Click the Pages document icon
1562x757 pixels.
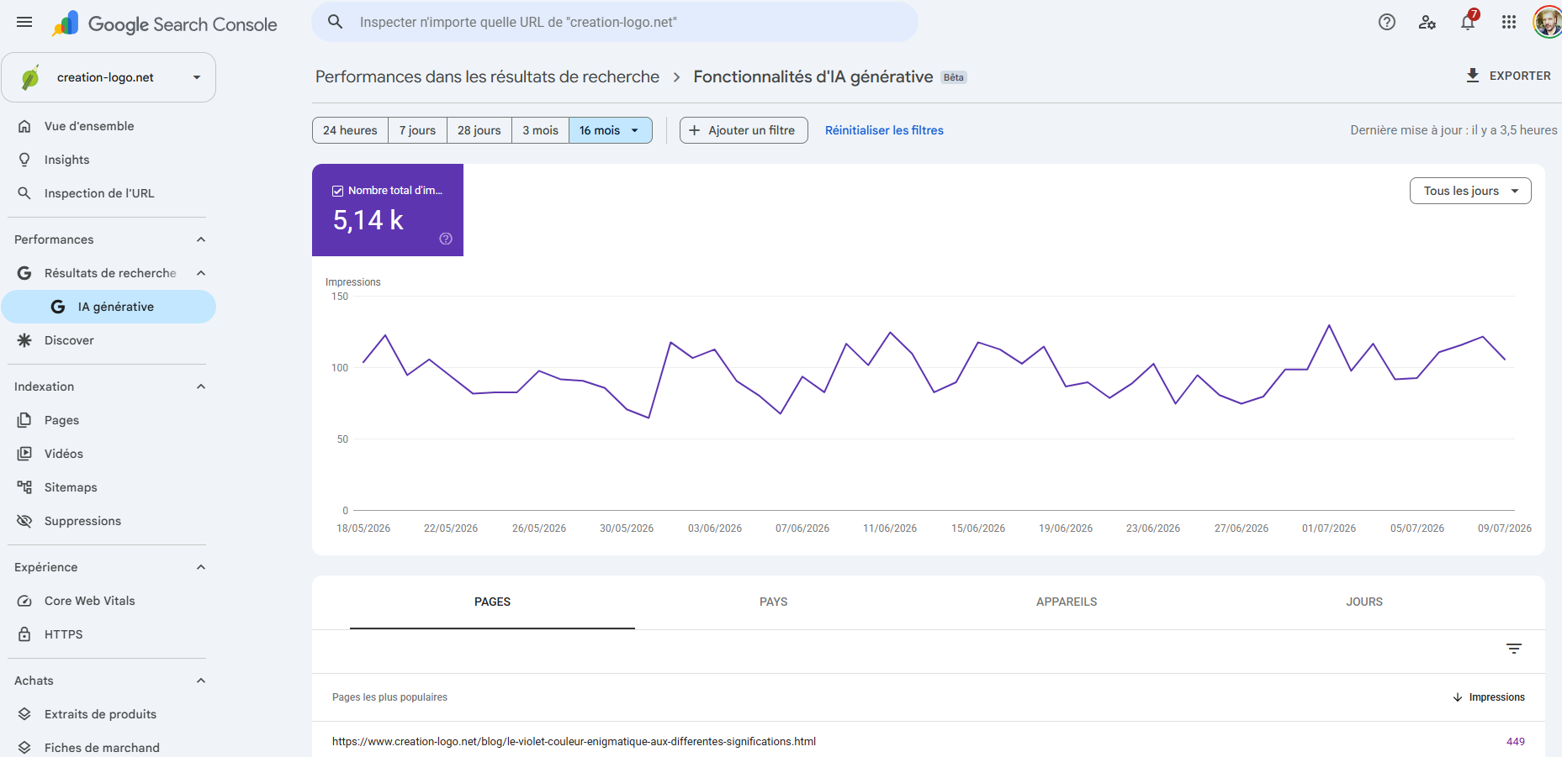coord(24,420)
